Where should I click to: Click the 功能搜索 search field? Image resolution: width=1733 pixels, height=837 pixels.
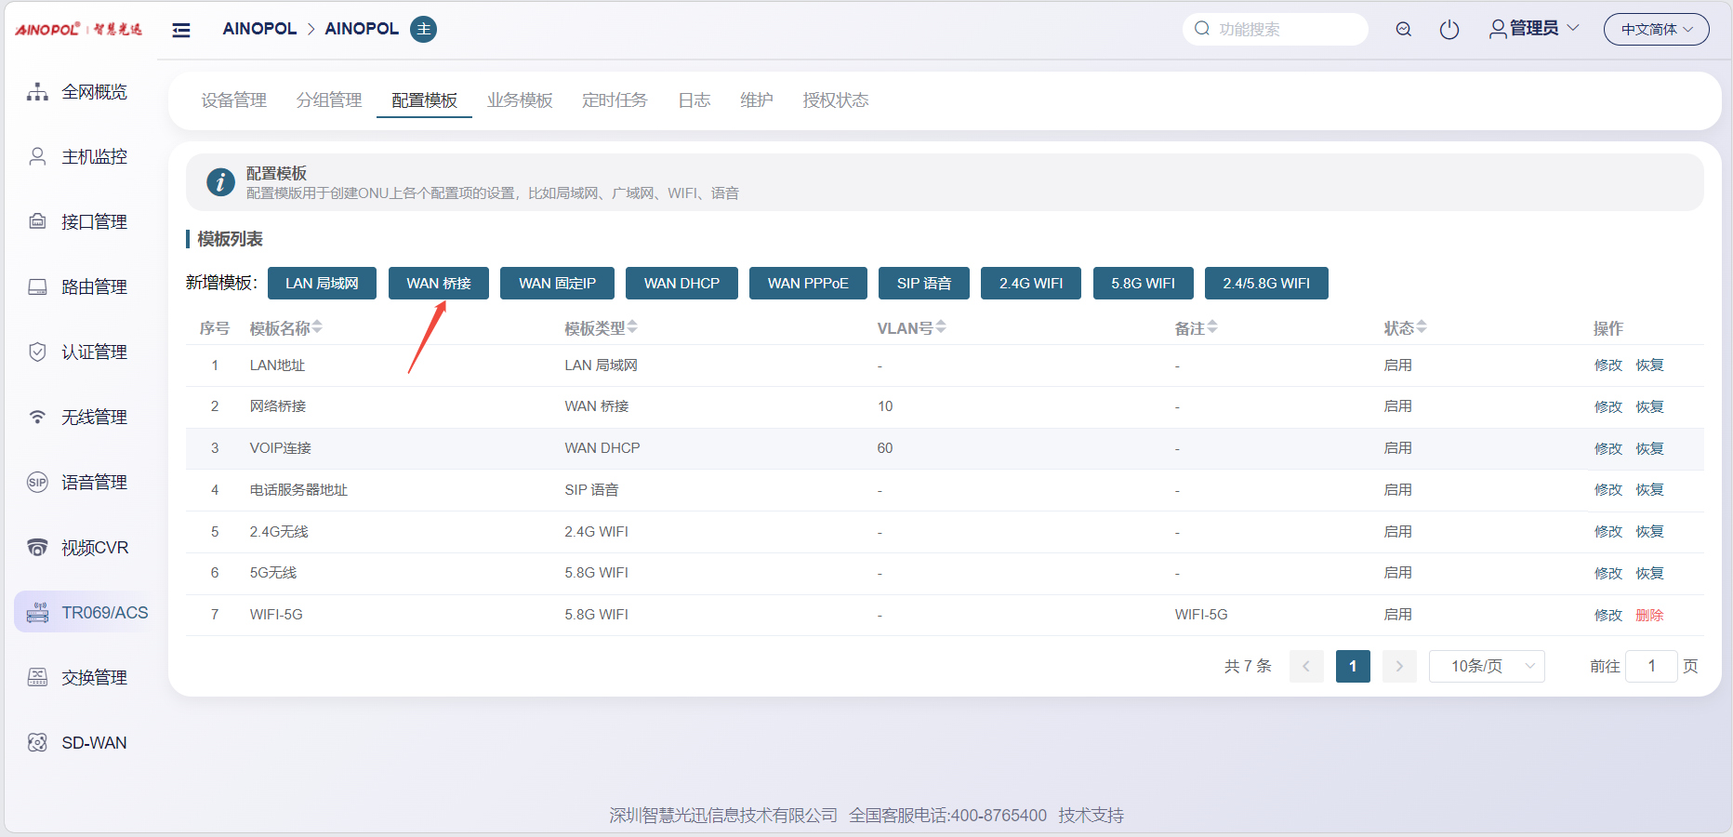coord(1283,30)
